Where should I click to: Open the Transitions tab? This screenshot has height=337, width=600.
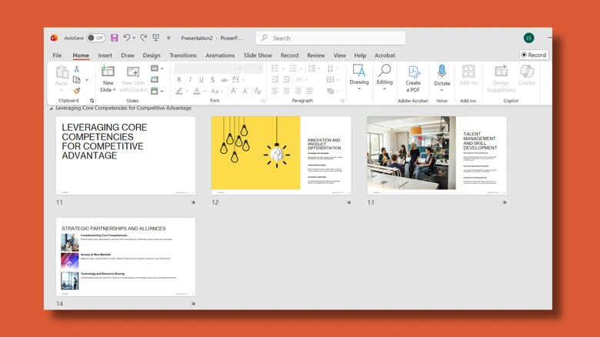tap(183, 55)
